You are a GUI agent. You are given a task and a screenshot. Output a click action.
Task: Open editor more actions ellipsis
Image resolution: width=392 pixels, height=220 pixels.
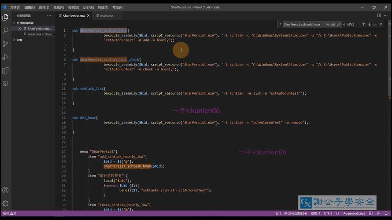[386, 15]
